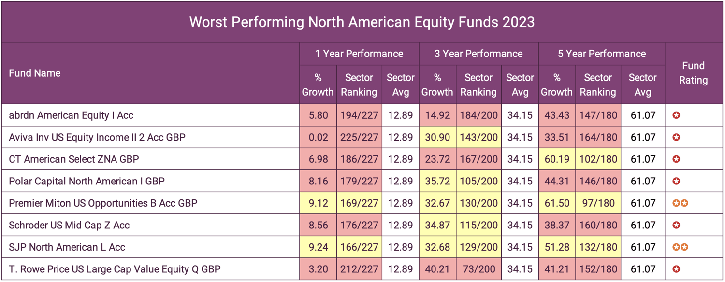This screenshot has height=282, width=725.
Task: Click the 73/200 sector ranking cell
Action: [x=478, y=269]
